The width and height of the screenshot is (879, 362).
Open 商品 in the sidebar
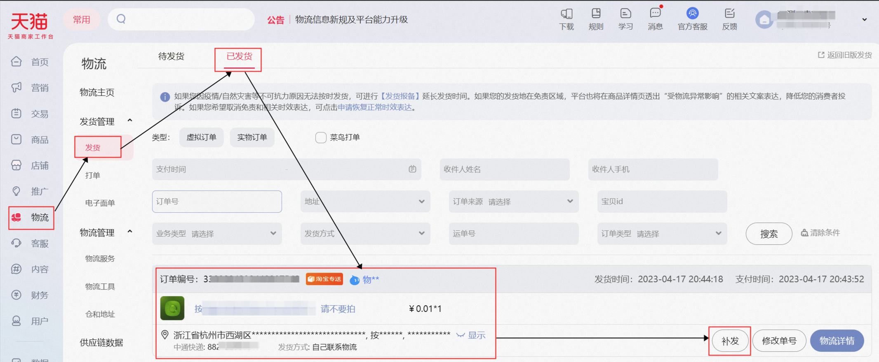31,139
